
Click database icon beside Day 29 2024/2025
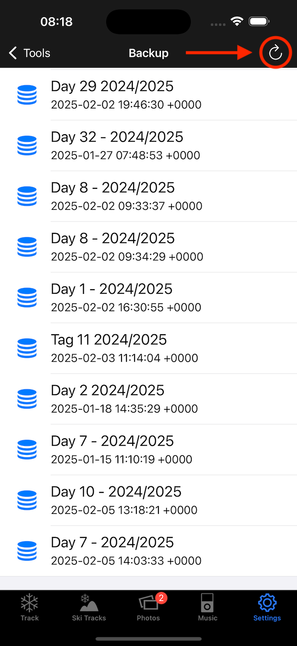point(27,95)
